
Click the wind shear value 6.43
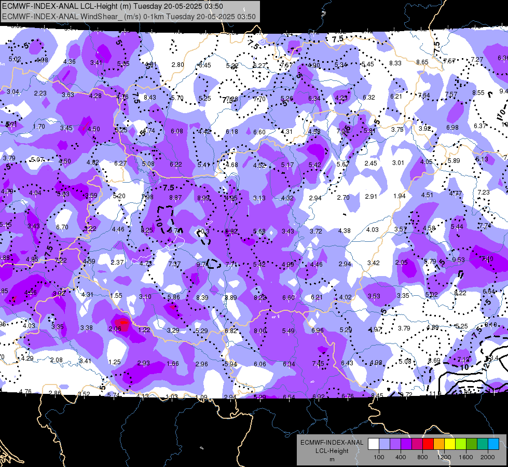[347, 363]
